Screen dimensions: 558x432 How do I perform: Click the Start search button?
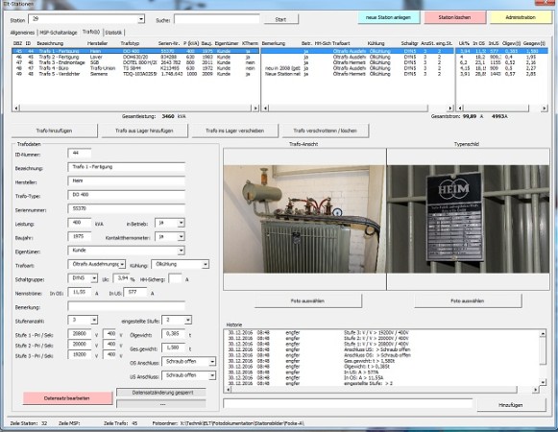click(280, 19)
